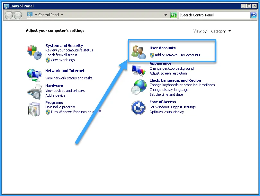Click the search magnifier button
This screenshot has width=260, height=196.
[254, 15]
